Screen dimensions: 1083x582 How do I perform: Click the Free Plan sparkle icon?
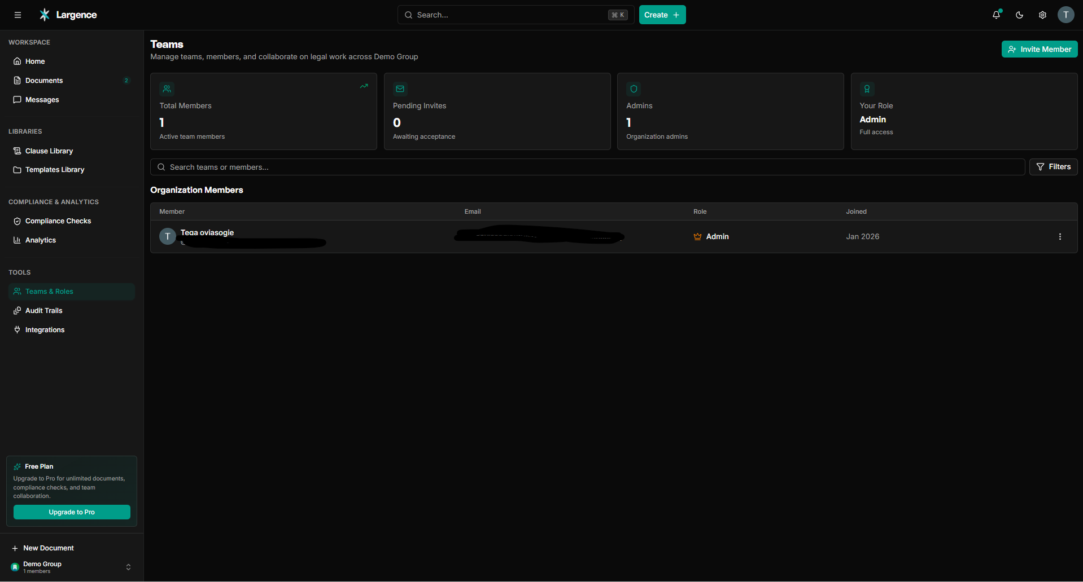click(x=18, y=466)
